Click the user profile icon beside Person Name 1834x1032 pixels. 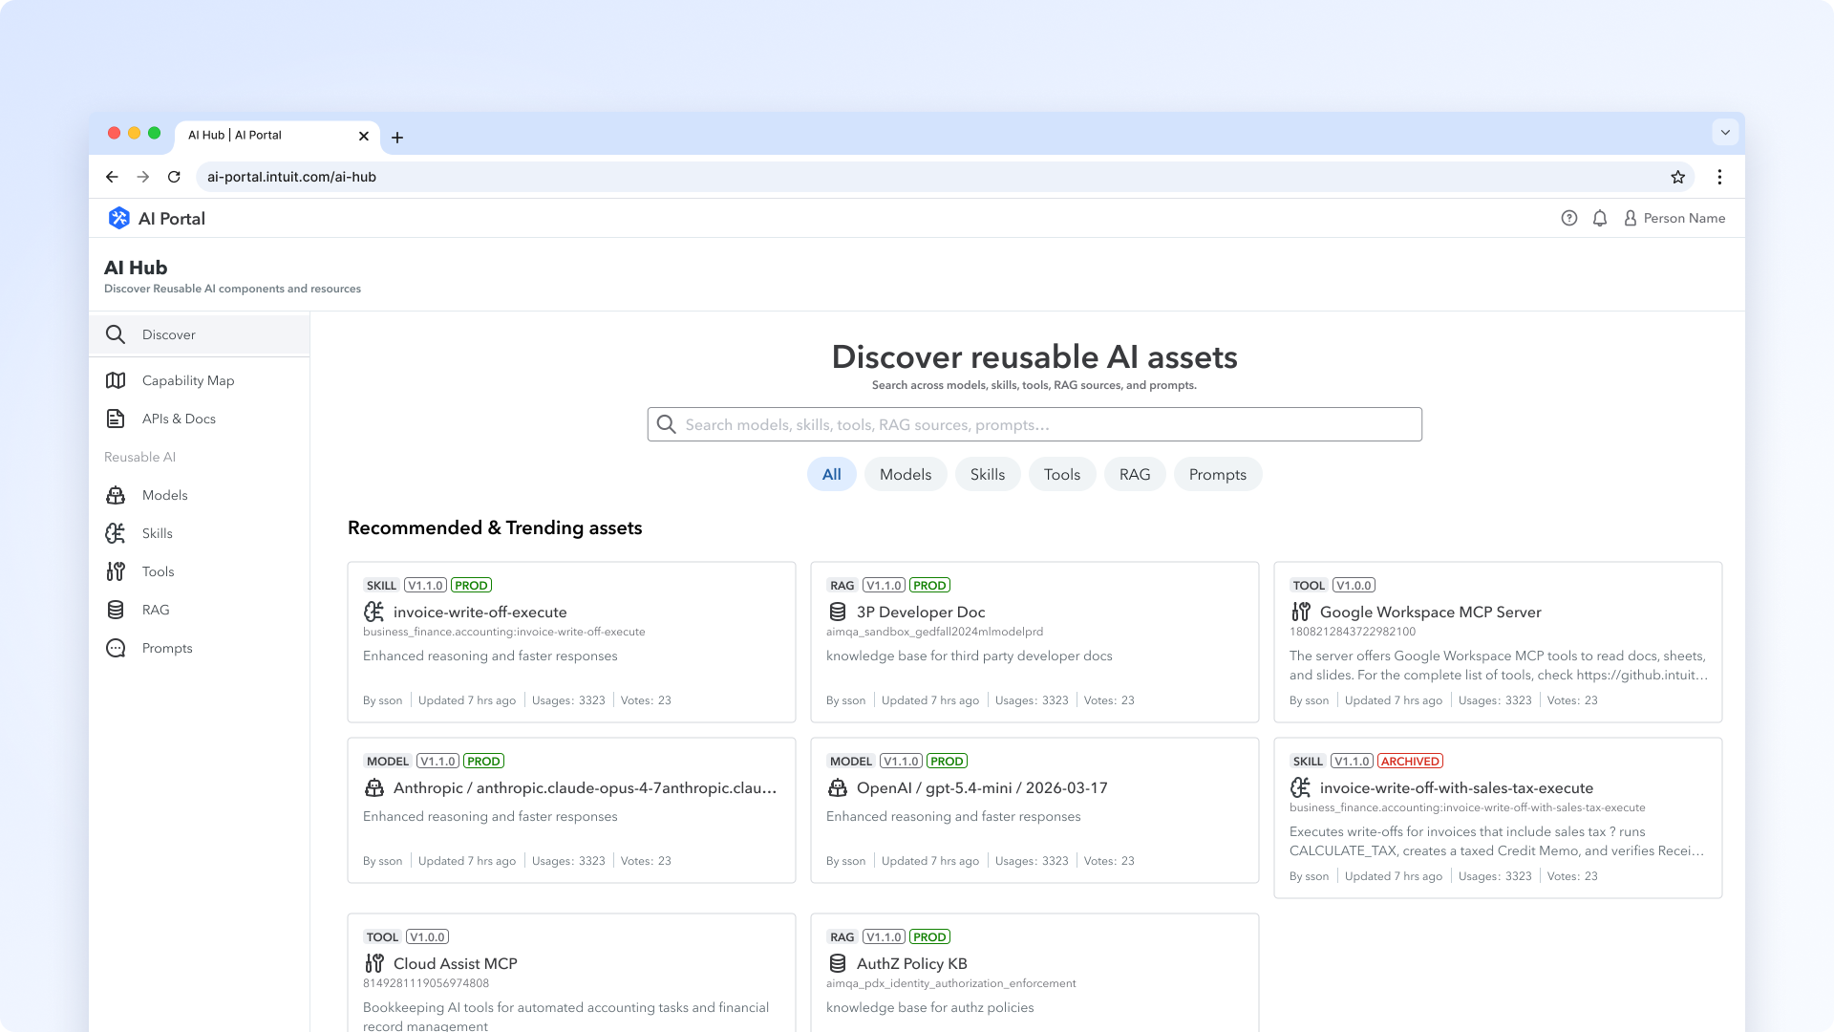[x=1631, y=218]
